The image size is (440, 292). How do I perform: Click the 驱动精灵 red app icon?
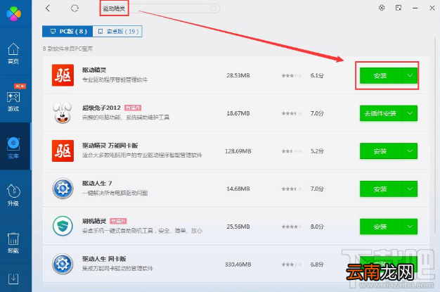tap(63, 75)
